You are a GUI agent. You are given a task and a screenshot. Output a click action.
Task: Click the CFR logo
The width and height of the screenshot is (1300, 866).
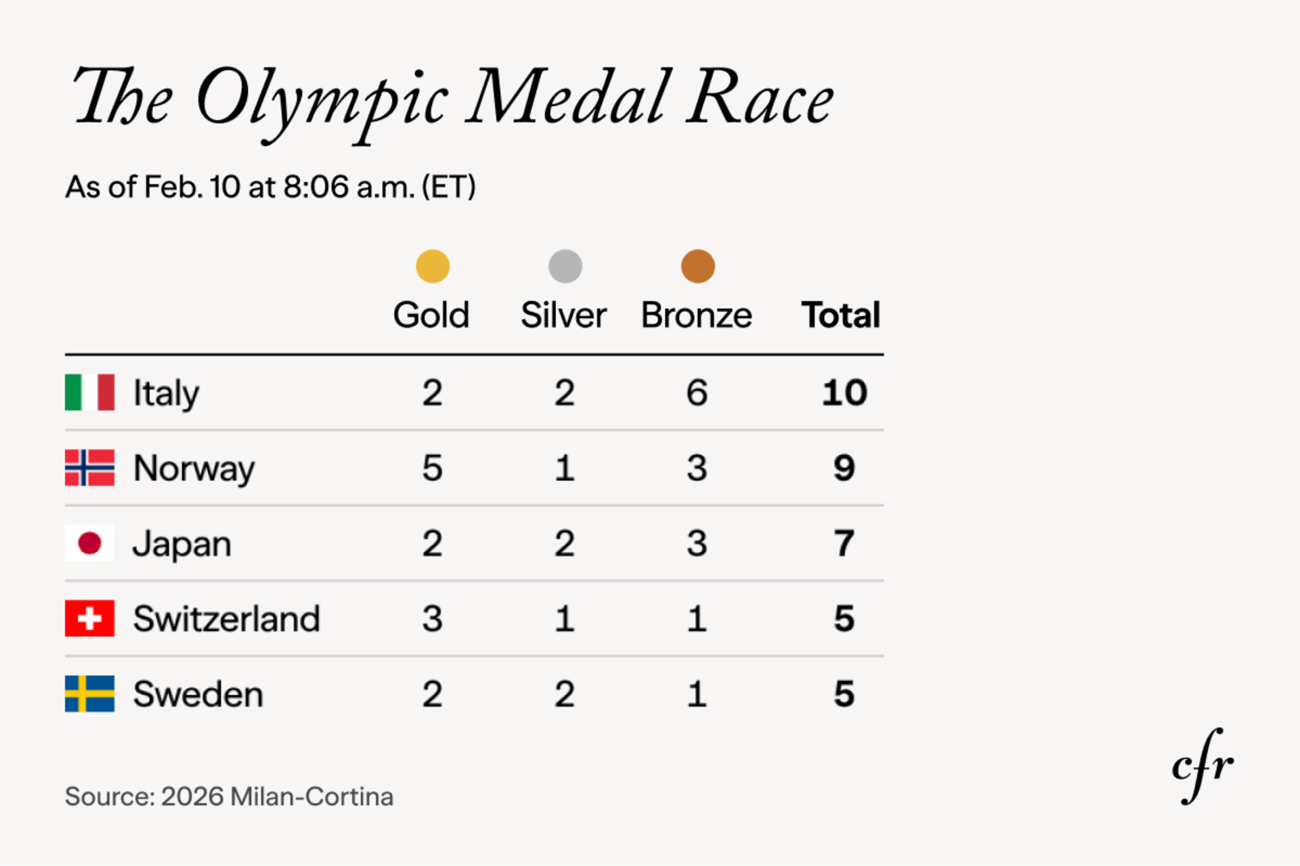click(1202, 766)
